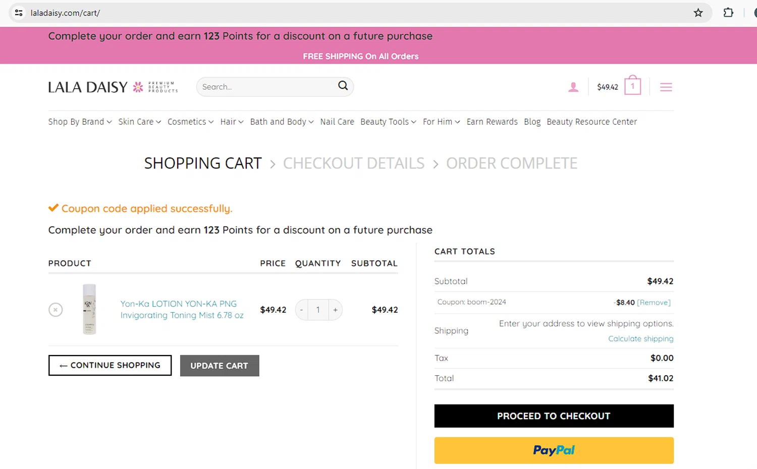The width and height of the screenshot is (757, 469).
Task: Remove the boom-2024 coupon
Action: [654, 303]
